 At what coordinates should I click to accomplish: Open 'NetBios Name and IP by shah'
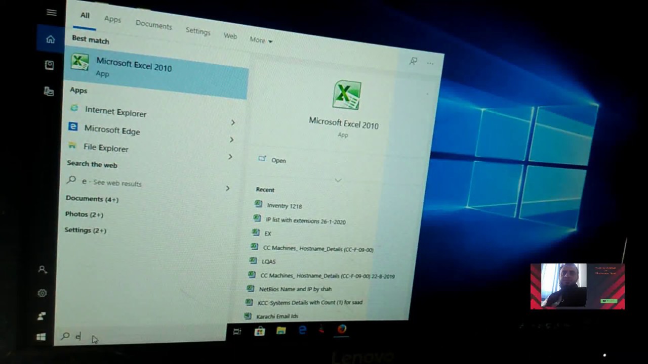(x=295, y=289)
